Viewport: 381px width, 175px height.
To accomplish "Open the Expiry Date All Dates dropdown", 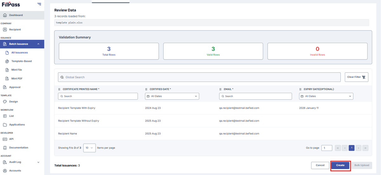I will [326, 96].
